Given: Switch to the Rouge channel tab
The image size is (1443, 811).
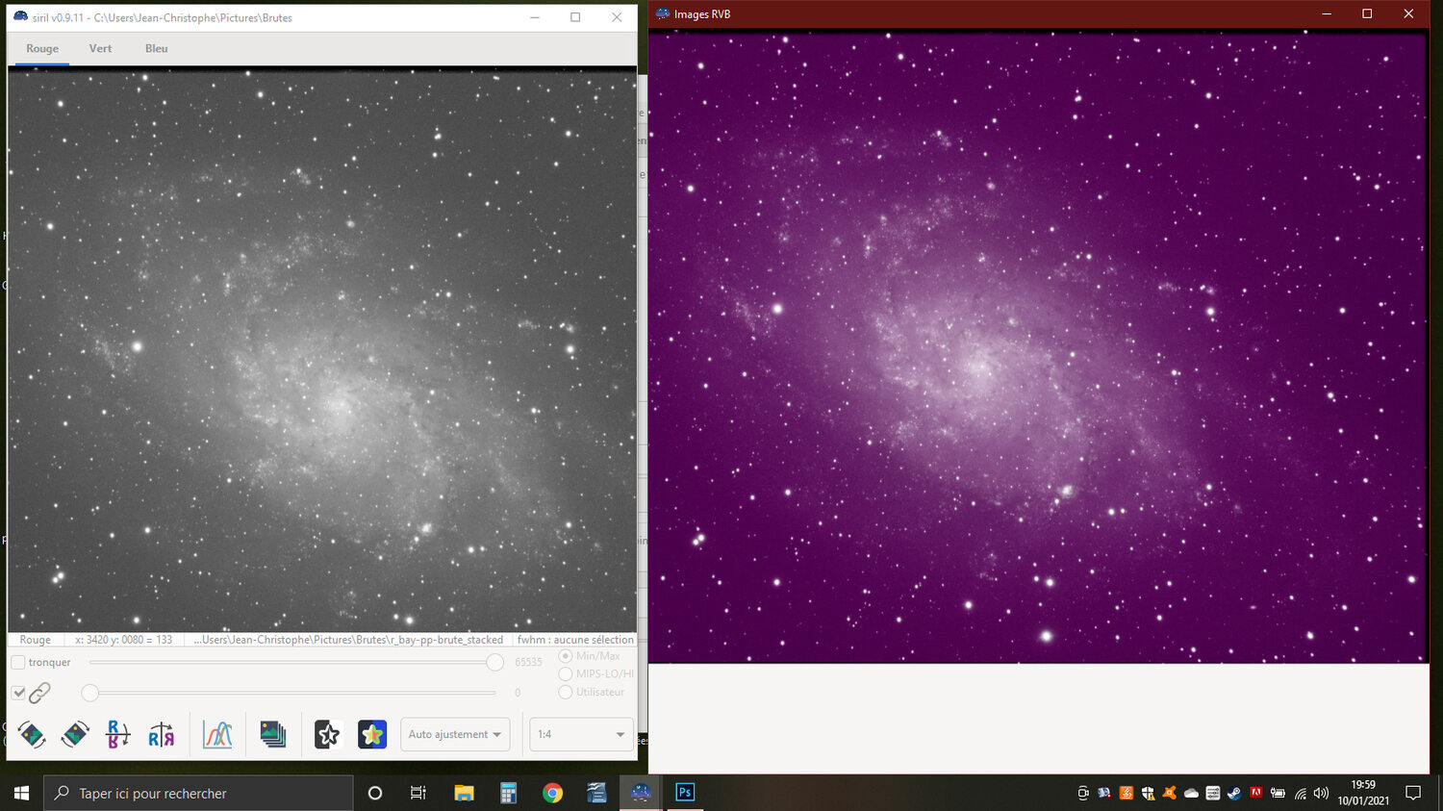Looking at the screenshot, I should coord(42,49).
